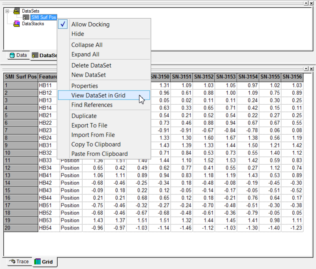This screenshot has height=269, width=316.
Task: Click the DataStacks icon in the tree
Action: tap(17, 24)
